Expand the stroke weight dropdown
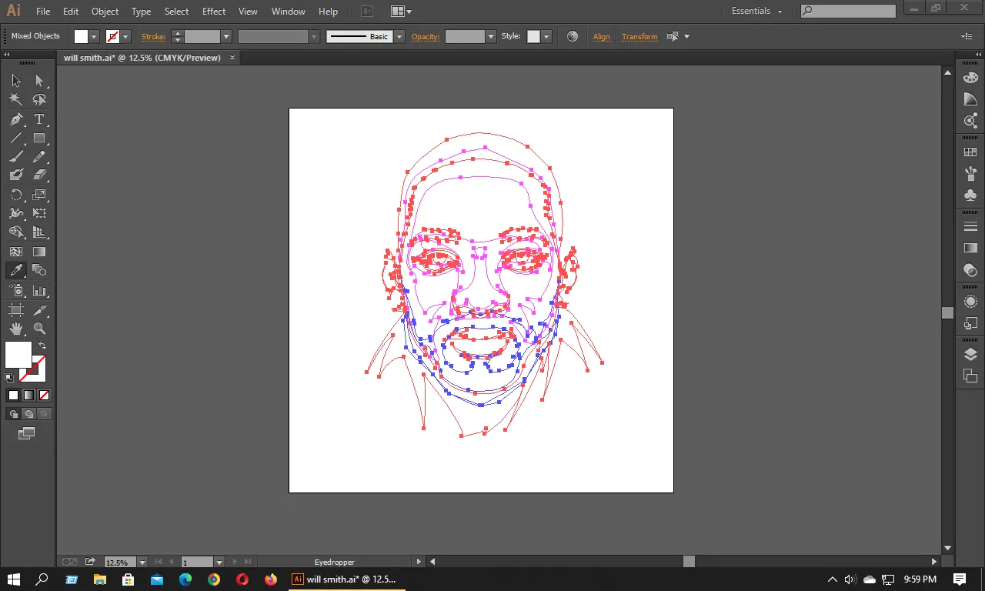The width and height of the screenshot is (985, 591). click(226, 37)
